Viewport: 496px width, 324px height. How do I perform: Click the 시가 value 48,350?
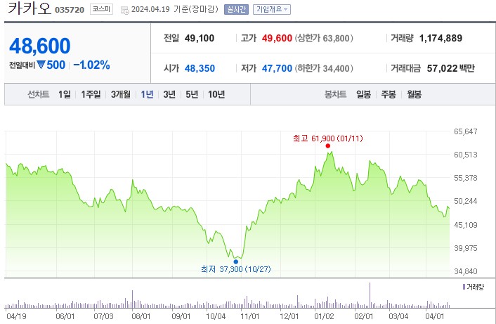(200, 68)
